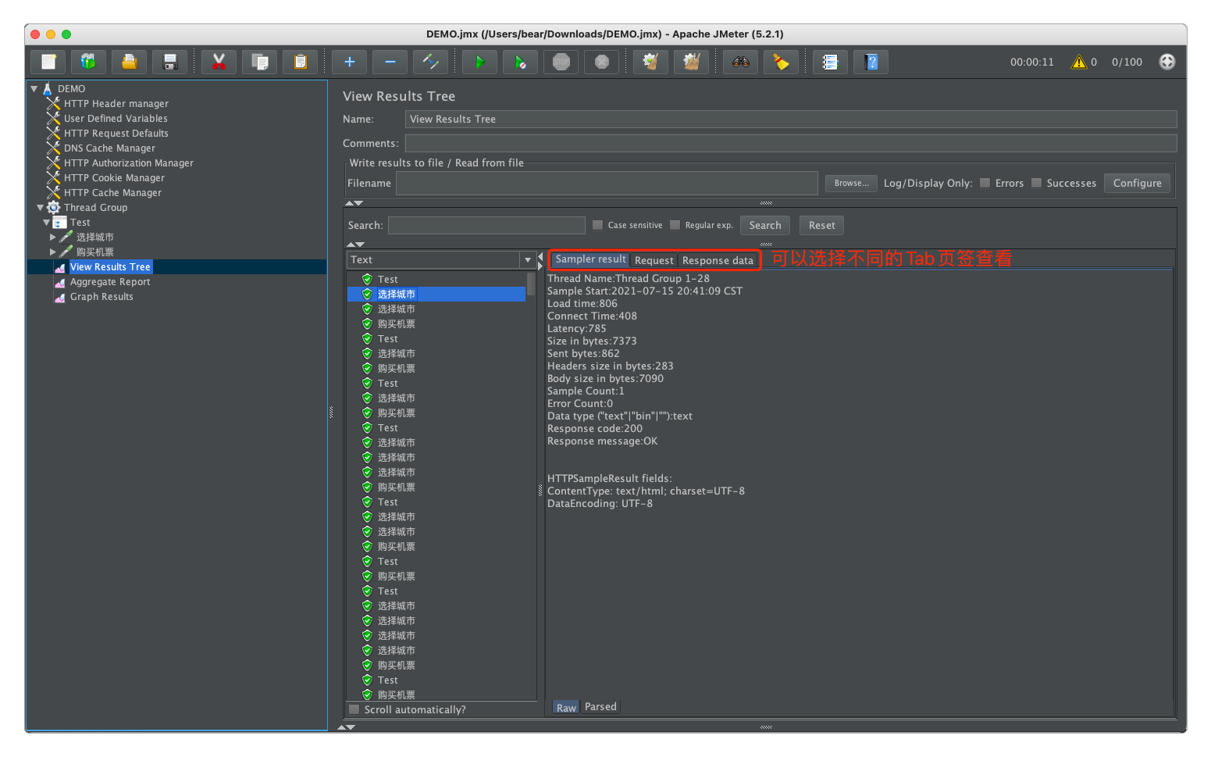This screenshot has width=1211, height=757.
Task: Save the test plan with the floppy icon
Action: coord(170,62)
